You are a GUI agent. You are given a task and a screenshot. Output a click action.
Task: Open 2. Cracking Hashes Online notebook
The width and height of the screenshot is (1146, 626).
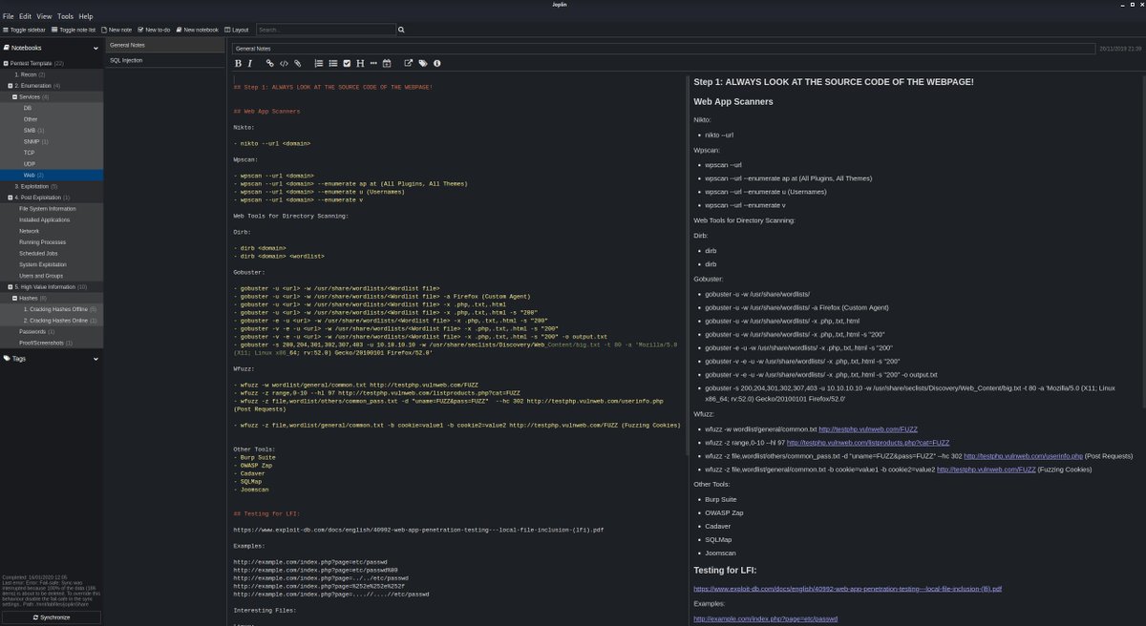coord(52,320)
